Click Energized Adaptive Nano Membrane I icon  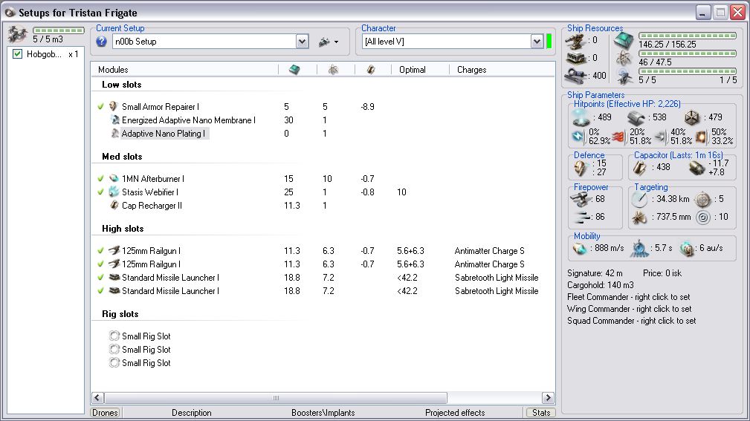click(114, 120)
